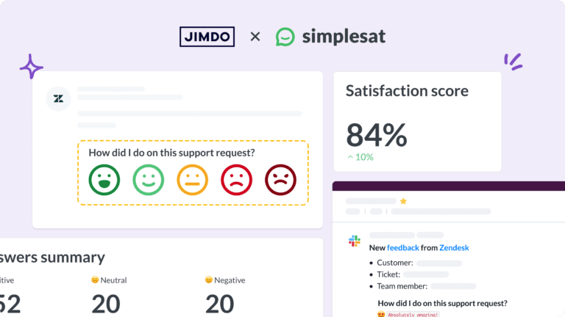Pick the red sad face rating
This screenshot has width=565, height=317.
pos(236,179)
